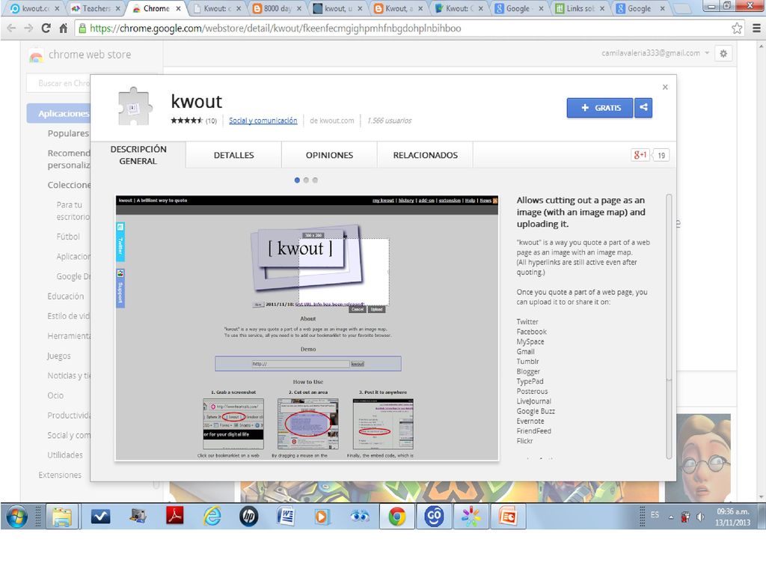Image resolution: width=766 pixels, height=575 pixels.
Task: Click the ES language indicator in tray
Action: (655, 515)
